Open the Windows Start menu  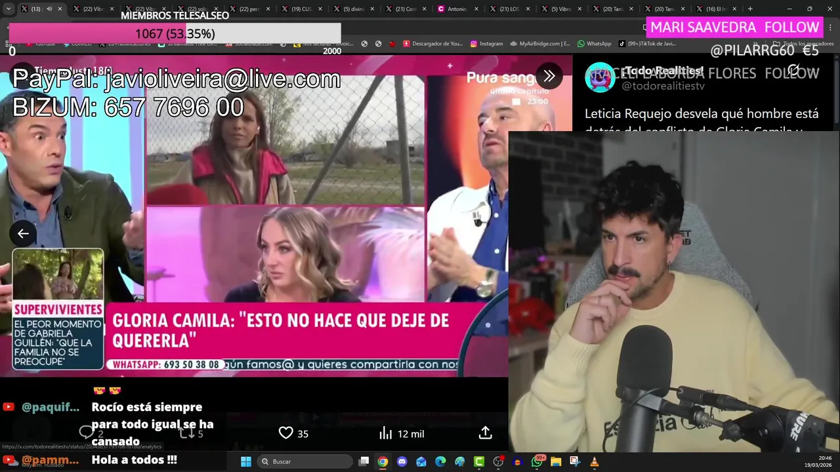point(245,462)
